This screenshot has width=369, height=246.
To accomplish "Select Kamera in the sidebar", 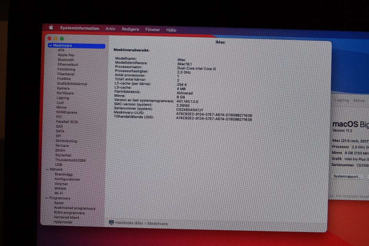I will pos(63,88).
